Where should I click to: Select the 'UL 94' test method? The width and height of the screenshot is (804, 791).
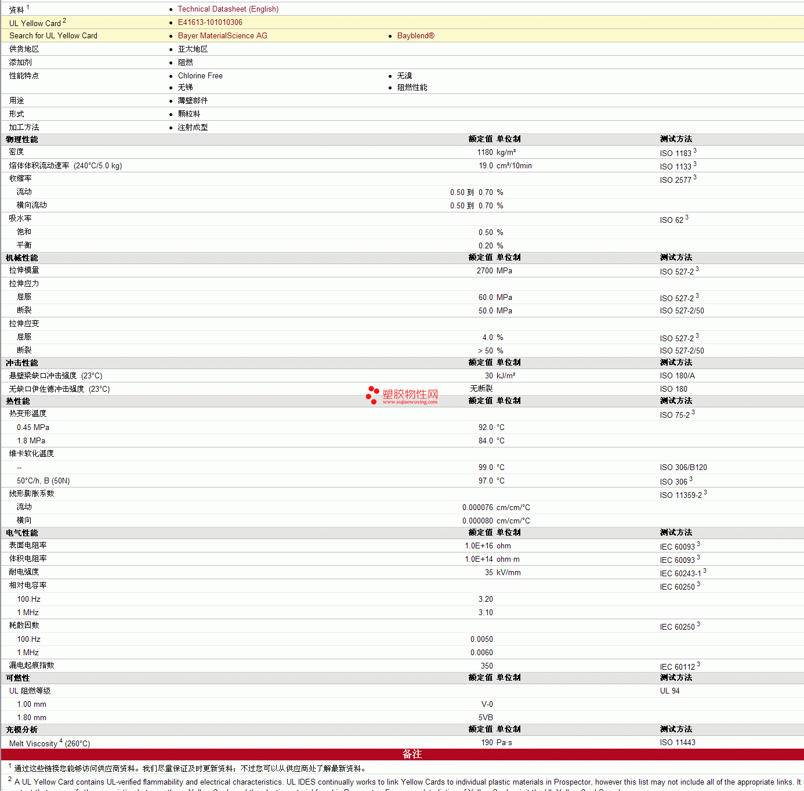670,691
